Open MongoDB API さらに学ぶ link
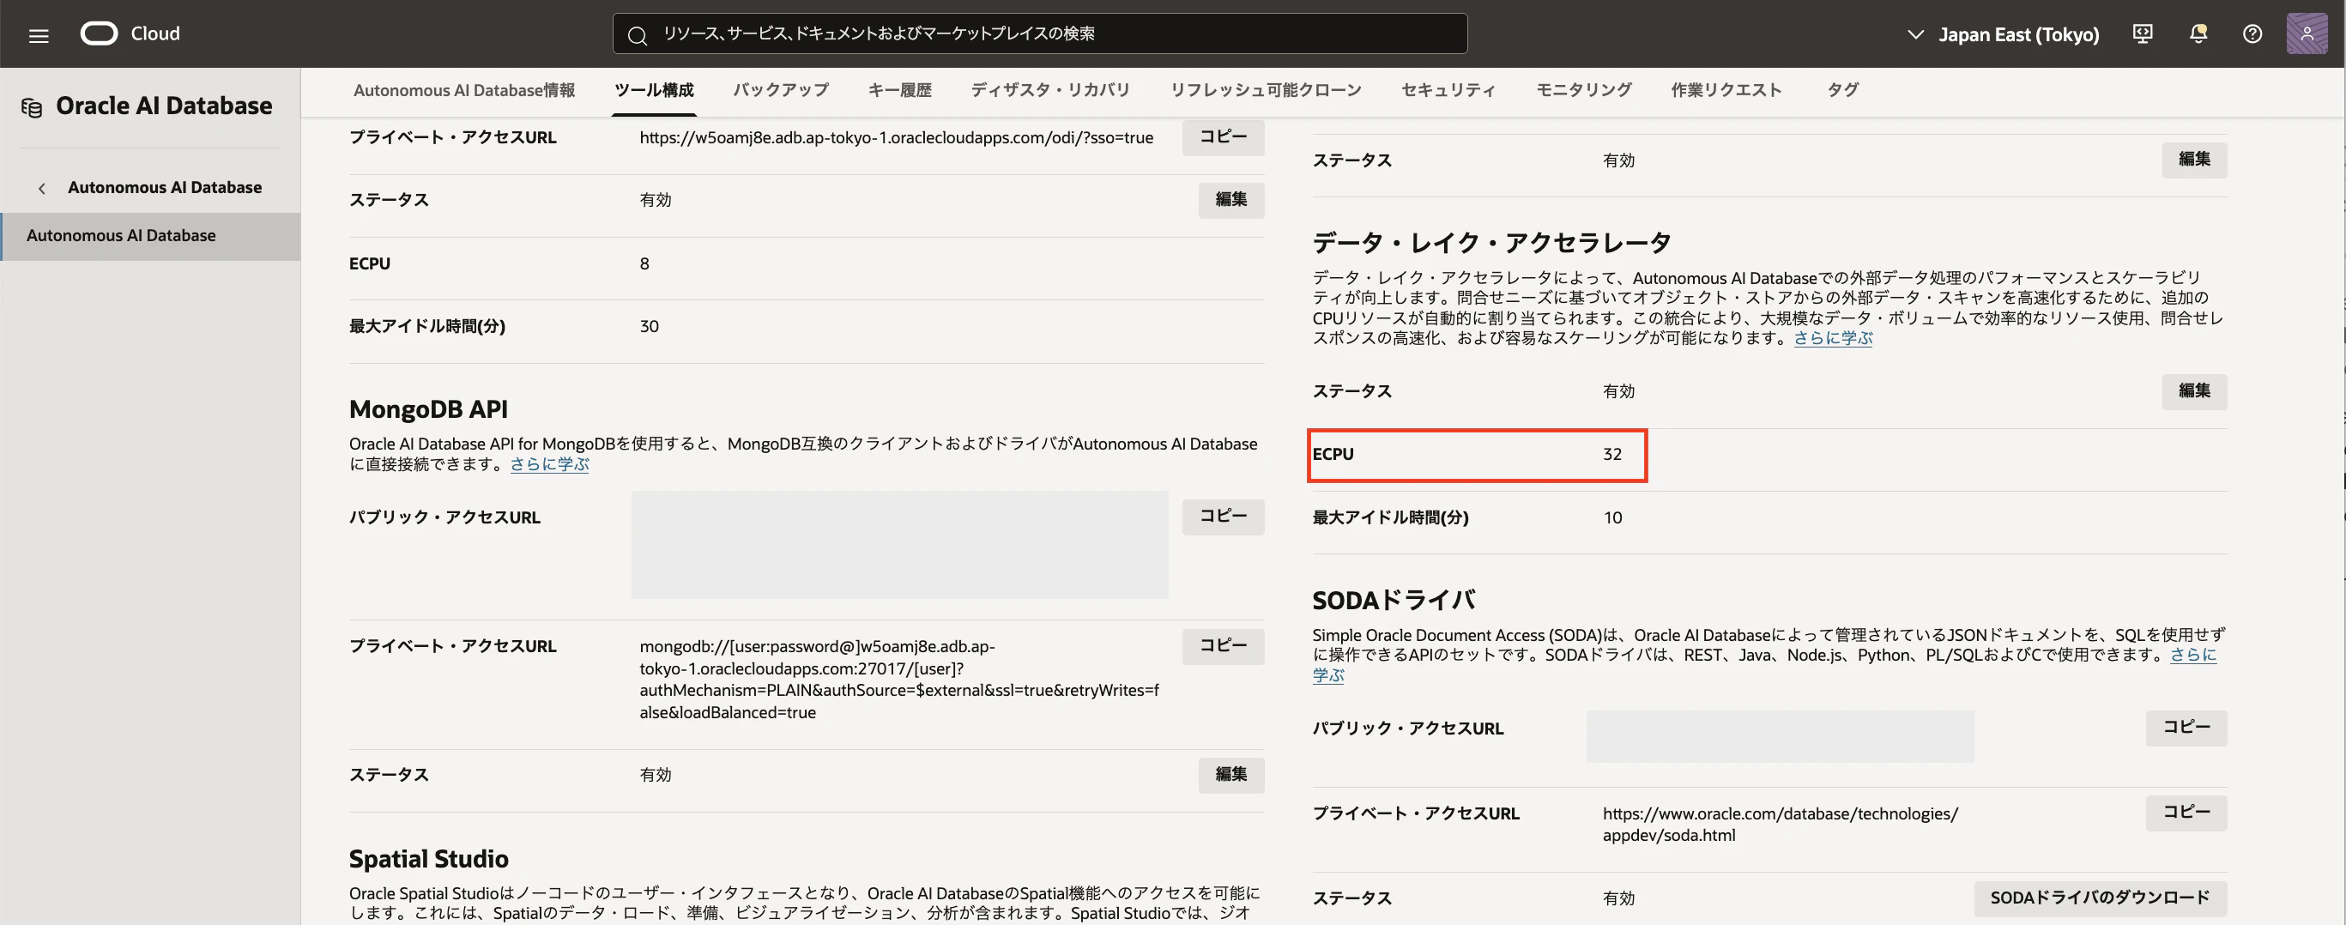The width and height of the screenshot is (2346, 925). coord(549,464)
